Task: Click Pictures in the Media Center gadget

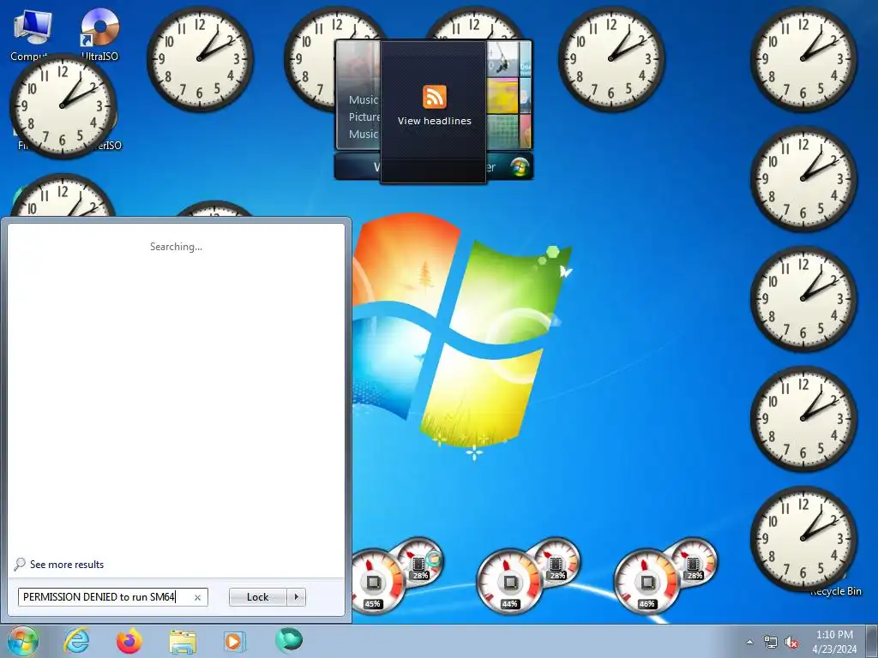Action: (x=364, y=117)
